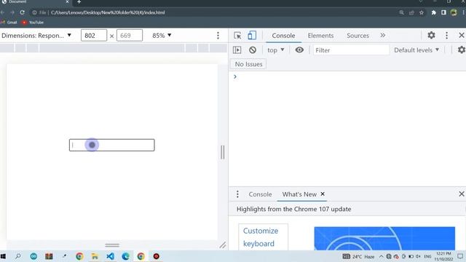Show hidden system tray icons
This screenshot has width=466, height=262.
[382, 256]
